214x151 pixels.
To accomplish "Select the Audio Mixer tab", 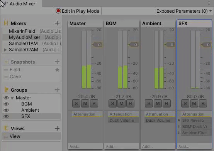I will (x=21, y=3).
